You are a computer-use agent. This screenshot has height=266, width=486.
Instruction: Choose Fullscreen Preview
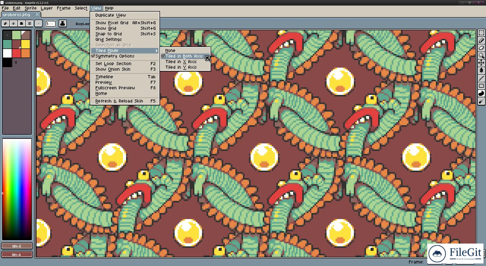pyautogui.click(x=125, y=88)
